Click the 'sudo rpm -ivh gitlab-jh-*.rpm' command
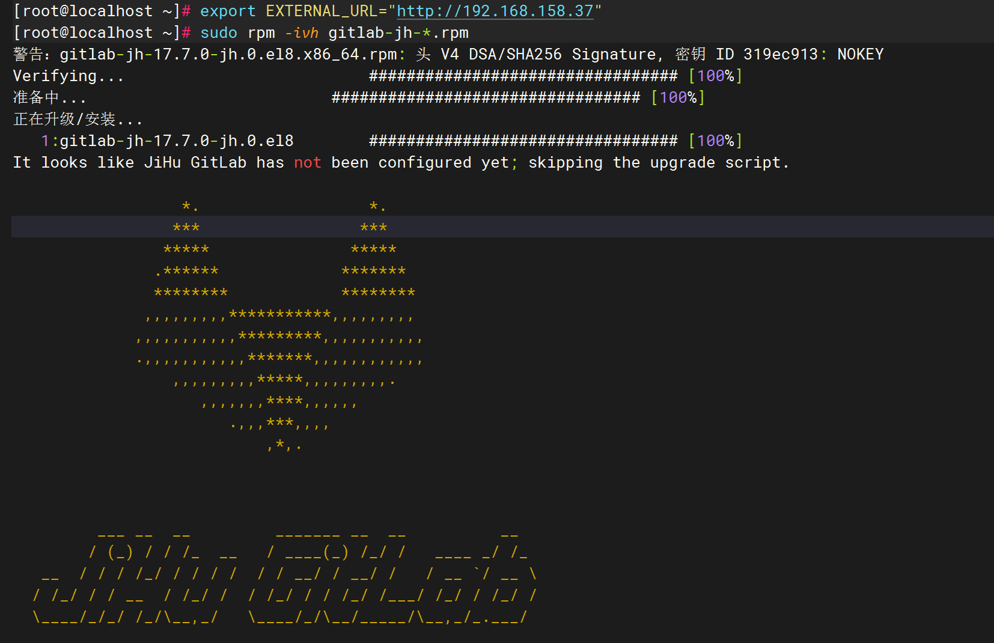Image resolution: width=994 pixels, height=643 pixels. 334,33
